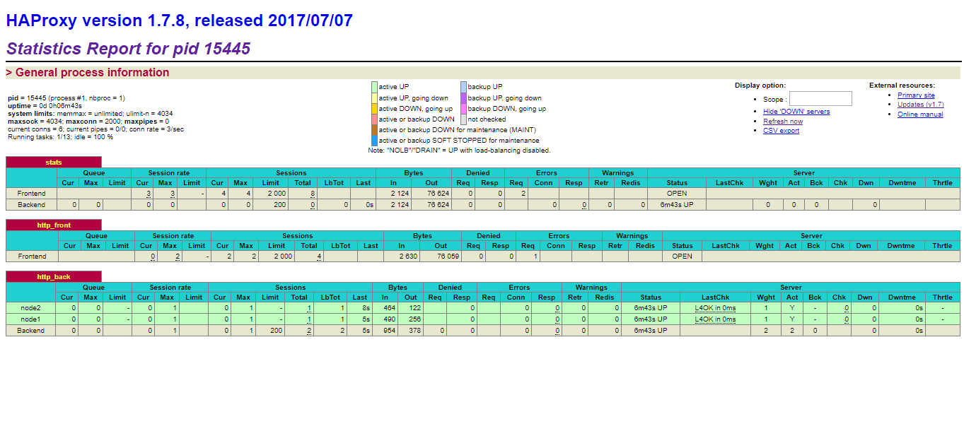Click the 'active UP' green legend swatch
The height and width of the screenshot is (436, 964).
pyautogui.click(x=374, y=87)
